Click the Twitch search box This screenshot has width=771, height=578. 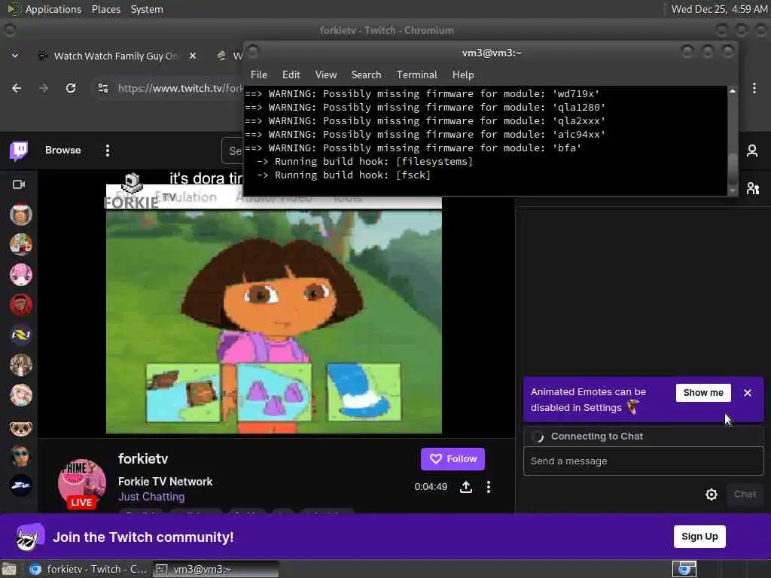tap(232, 151)
